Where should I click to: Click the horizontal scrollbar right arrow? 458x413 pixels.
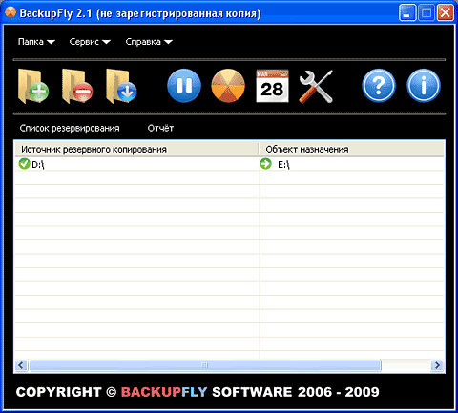437,365
